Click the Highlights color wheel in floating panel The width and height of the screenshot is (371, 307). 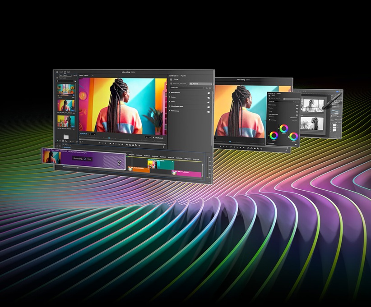click(294, 136)
